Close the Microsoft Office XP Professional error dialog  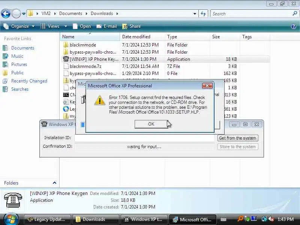(207, 86)
